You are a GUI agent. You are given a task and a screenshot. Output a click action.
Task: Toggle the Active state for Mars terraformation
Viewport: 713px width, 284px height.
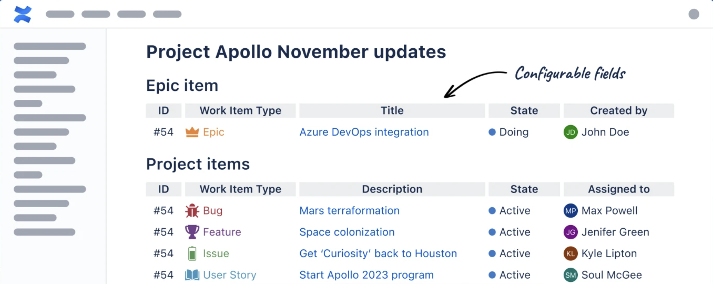492,211
